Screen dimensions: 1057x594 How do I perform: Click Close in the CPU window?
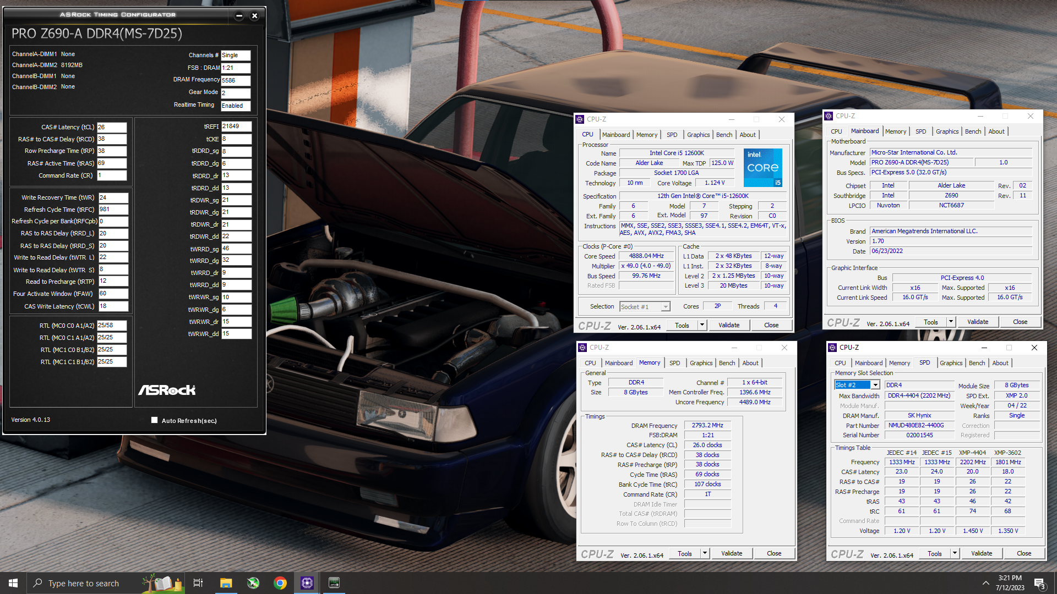(771, 325)
